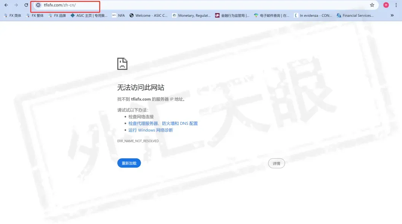Screen dimensions: 402x224
Task: Go back with the browser back arrow
Action: tap(6, 5)
